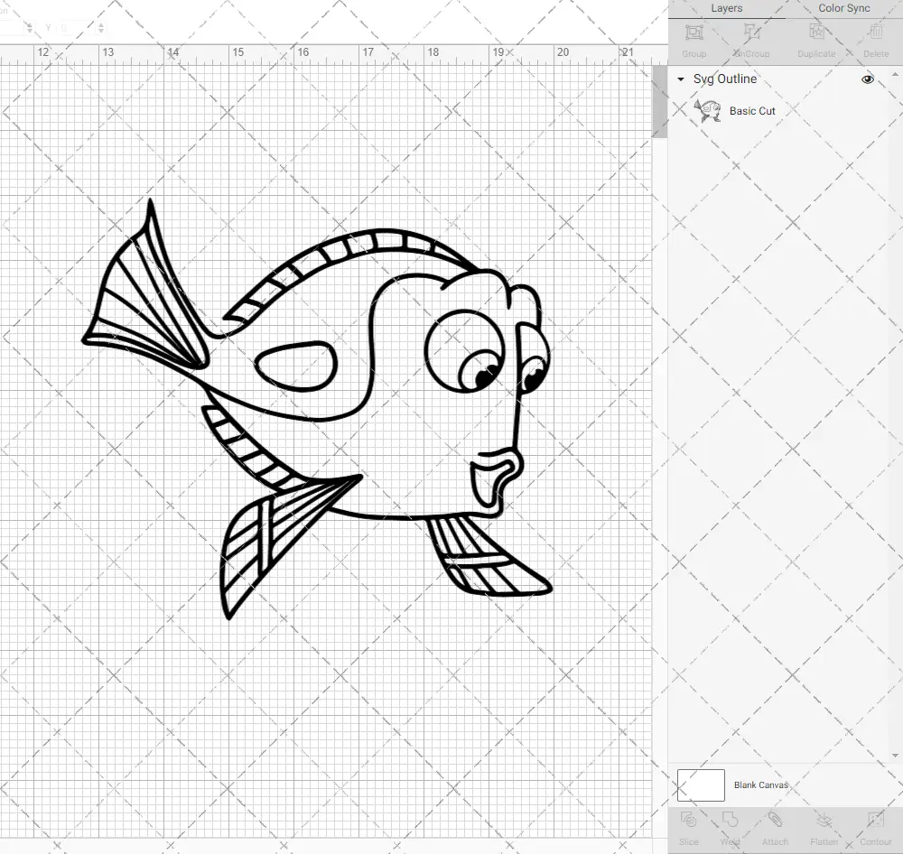Duplicate the selected layer
The height and width of the screenshot is (854, 903).
815,41
